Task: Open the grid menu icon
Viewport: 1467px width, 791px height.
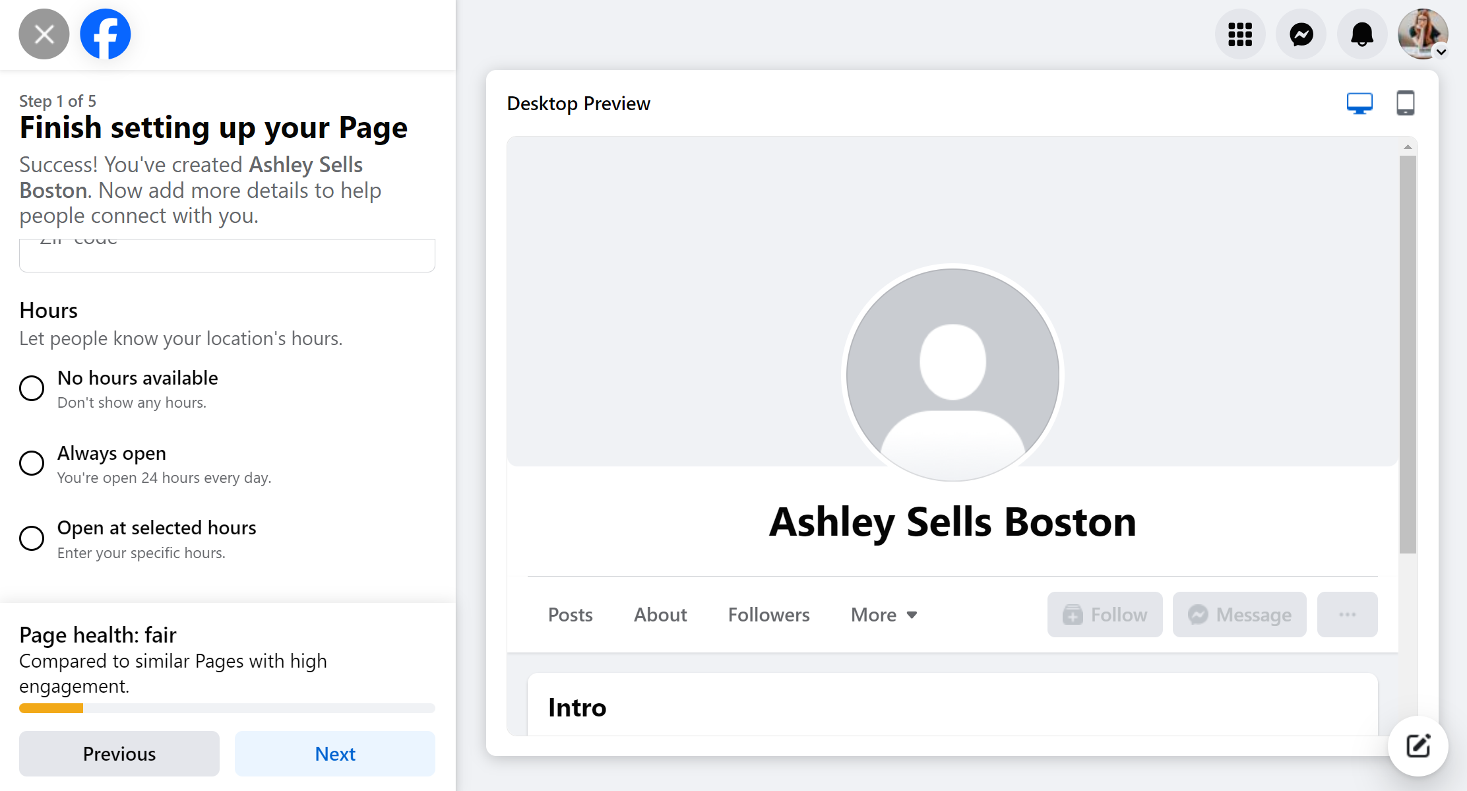Action: click(x=1240, y=34)
